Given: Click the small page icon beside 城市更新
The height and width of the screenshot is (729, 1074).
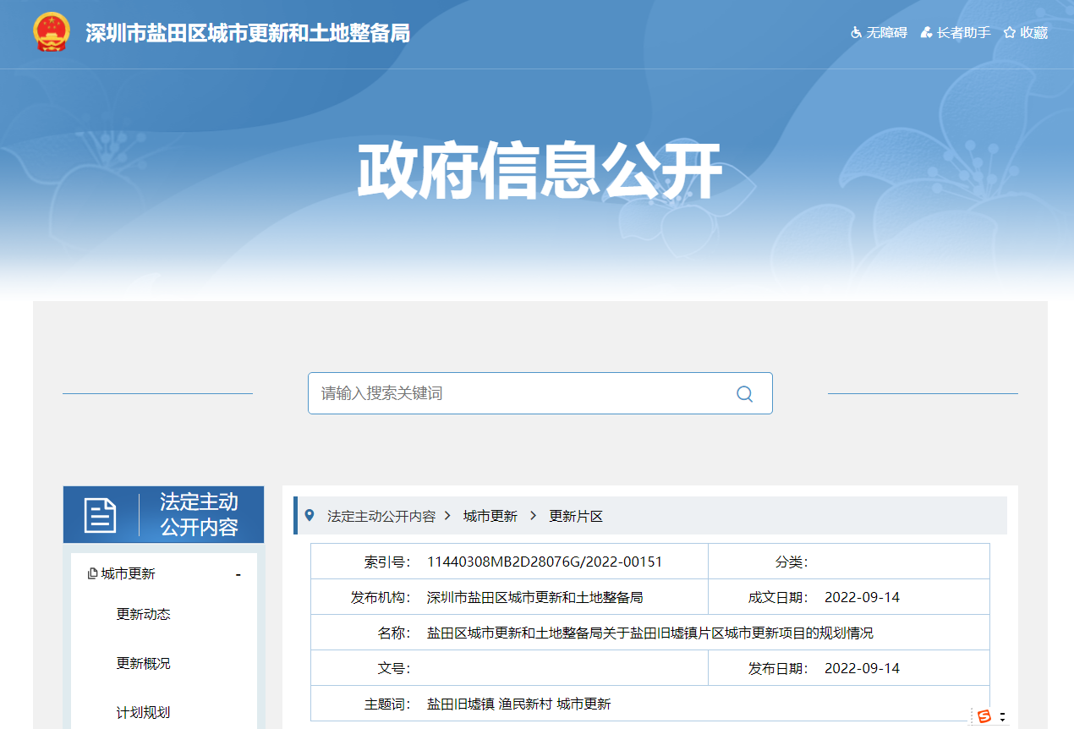Looking at the screenshot, I should tap(92, 574).
